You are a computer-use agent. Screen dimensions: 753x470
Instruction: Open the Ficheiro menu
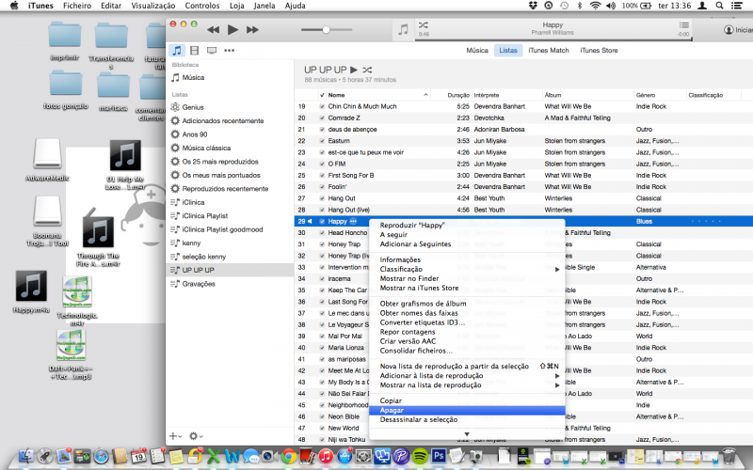(x=77, y=6)
